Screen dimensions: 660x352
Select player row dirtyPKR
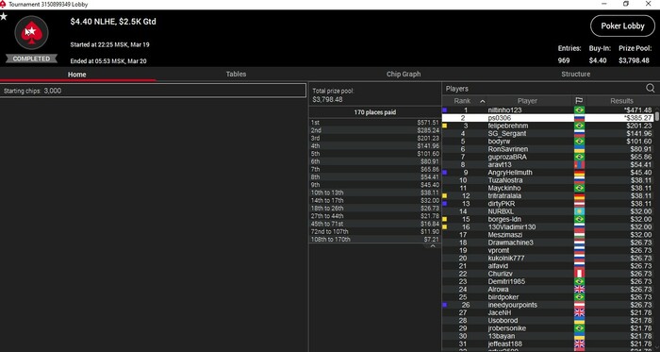[x=549, y=204]
